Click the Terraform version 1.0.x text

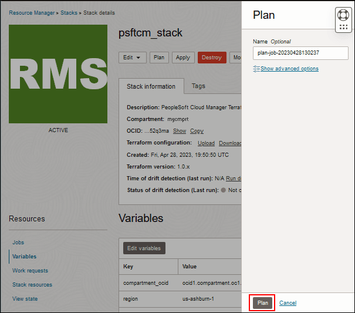tap(158, 167)
